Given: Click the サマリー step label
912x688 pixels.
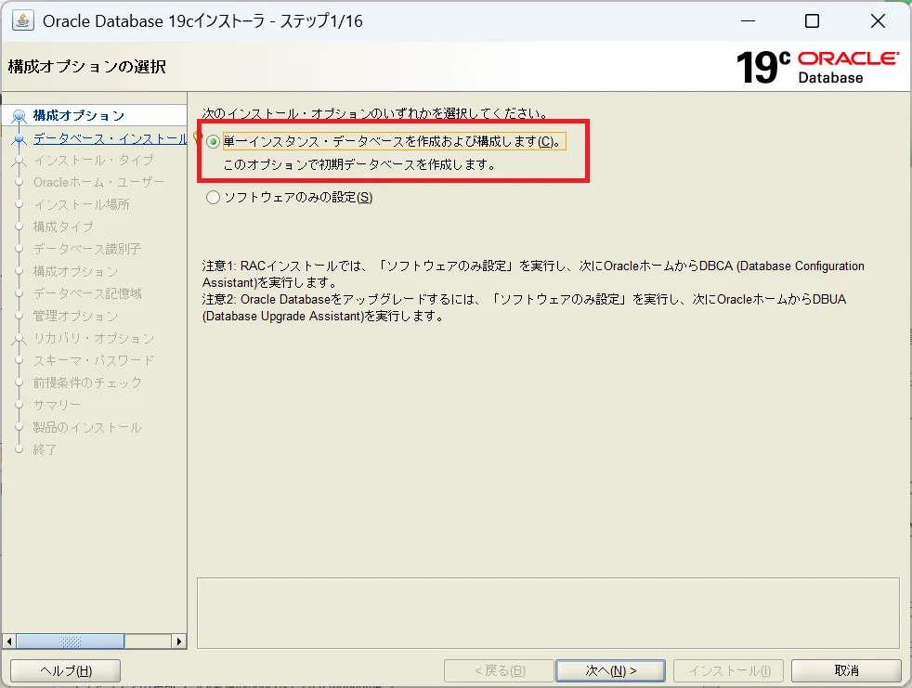Looking at the screenshot, I should point(57,405).
